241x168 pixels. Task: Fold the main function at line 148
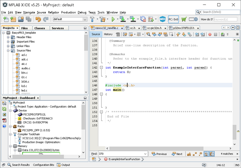101,94
